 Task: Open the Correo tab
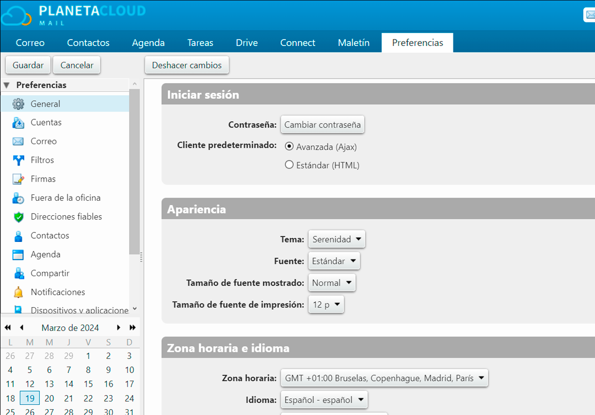tap(30, 43)
